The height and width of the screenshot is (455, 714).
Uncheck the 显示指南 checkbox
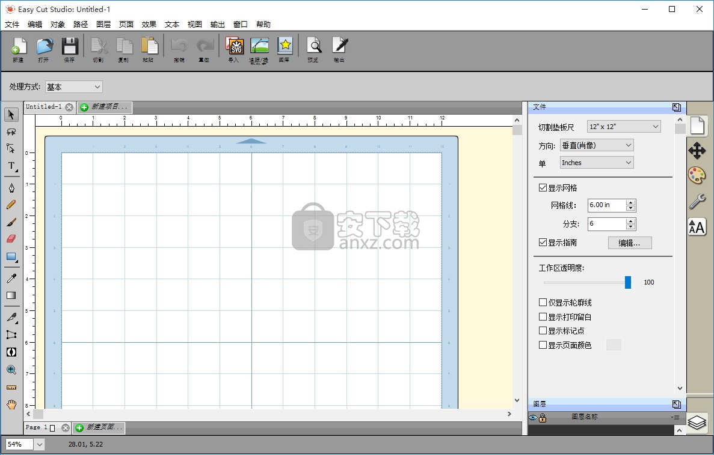(543, 243)
